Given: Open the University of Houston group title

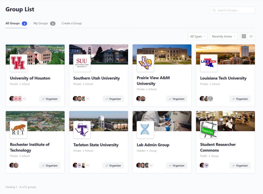Looking at the screenshot, I should point(30,78).
